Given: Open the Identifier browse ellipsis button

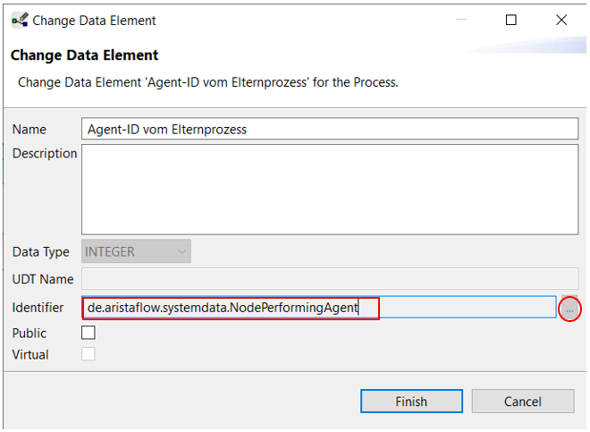Looking at the screenshot, I should point(569,309).
